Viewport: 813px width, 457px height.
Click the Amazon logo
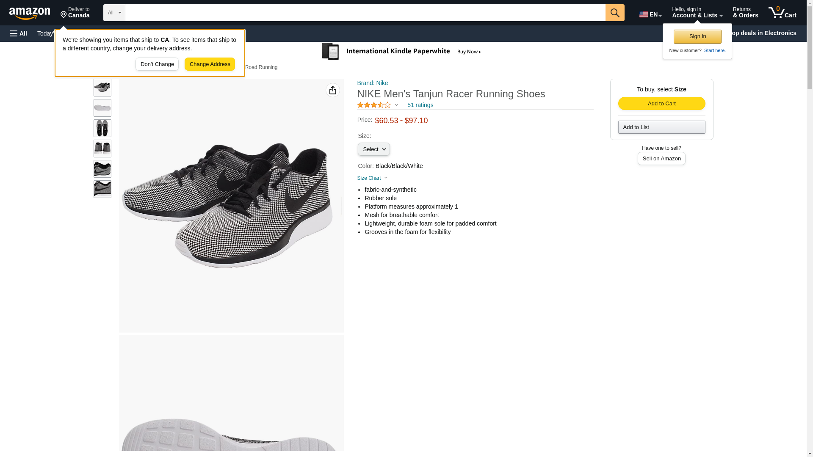point(30,14)
